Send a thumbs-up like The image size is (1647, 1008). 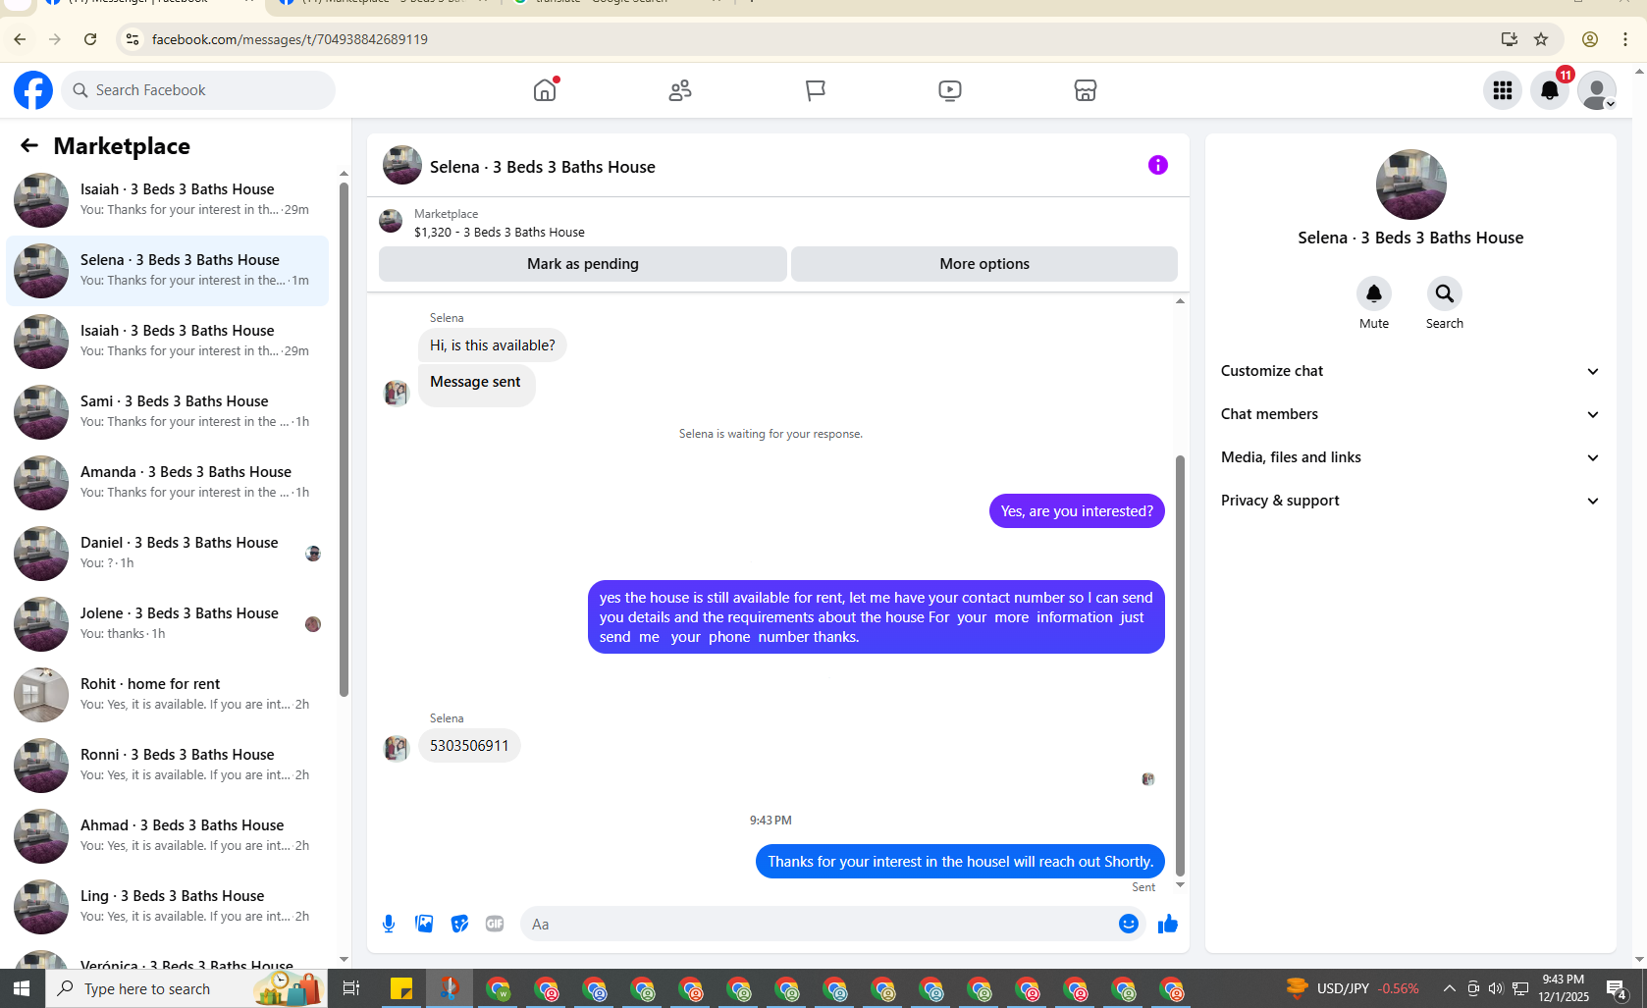[x=1168, y=924]
